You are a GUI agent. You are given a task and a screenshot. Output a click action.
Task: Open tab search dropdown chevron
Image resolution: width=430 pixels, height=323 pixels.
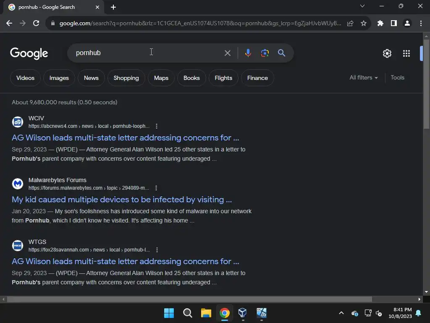(x=362, y=6)
